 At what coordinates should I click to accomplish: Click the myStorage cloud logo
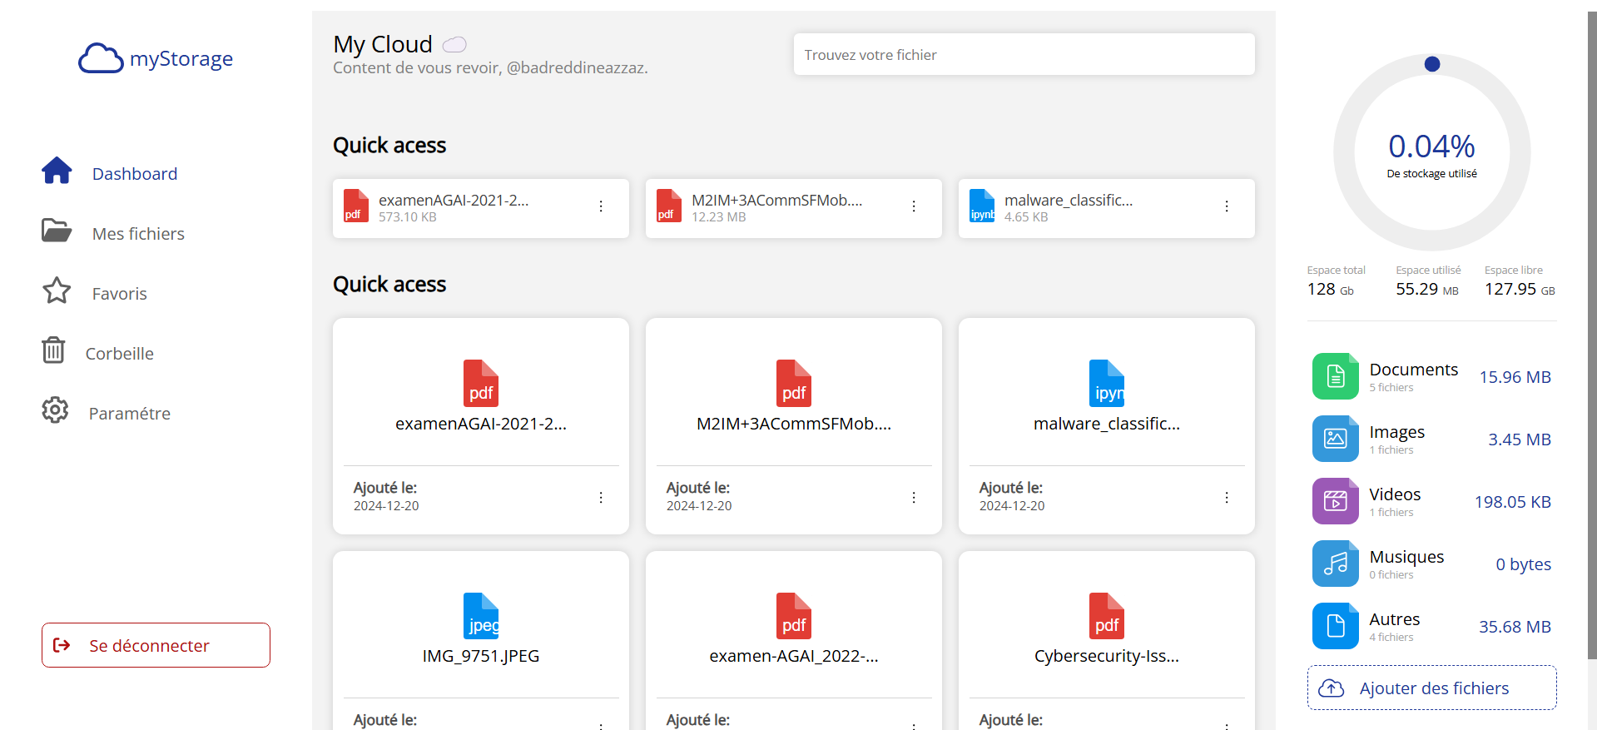coord(101,58)
